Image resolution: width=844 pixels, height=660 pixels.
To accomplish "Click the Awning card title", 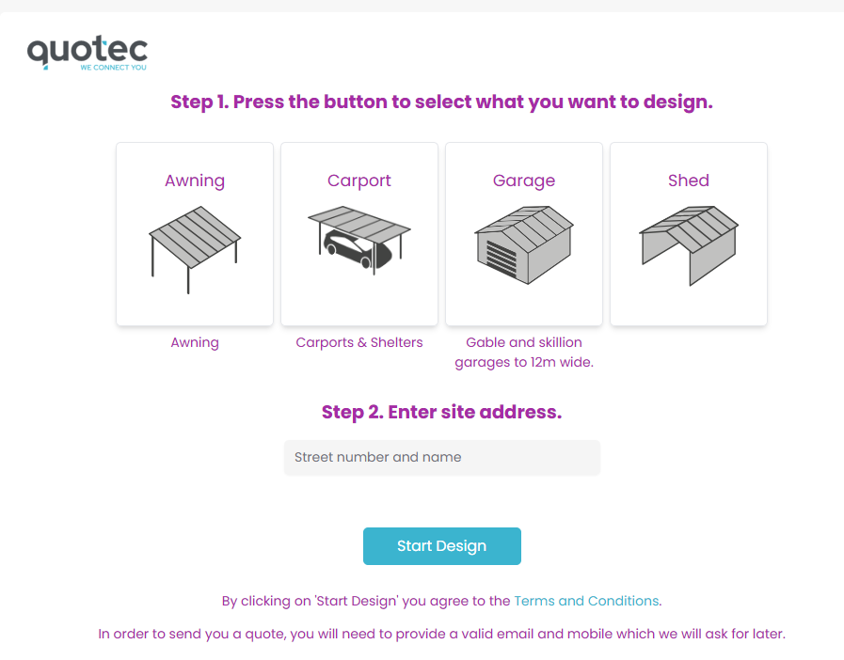I will point(195,181).
